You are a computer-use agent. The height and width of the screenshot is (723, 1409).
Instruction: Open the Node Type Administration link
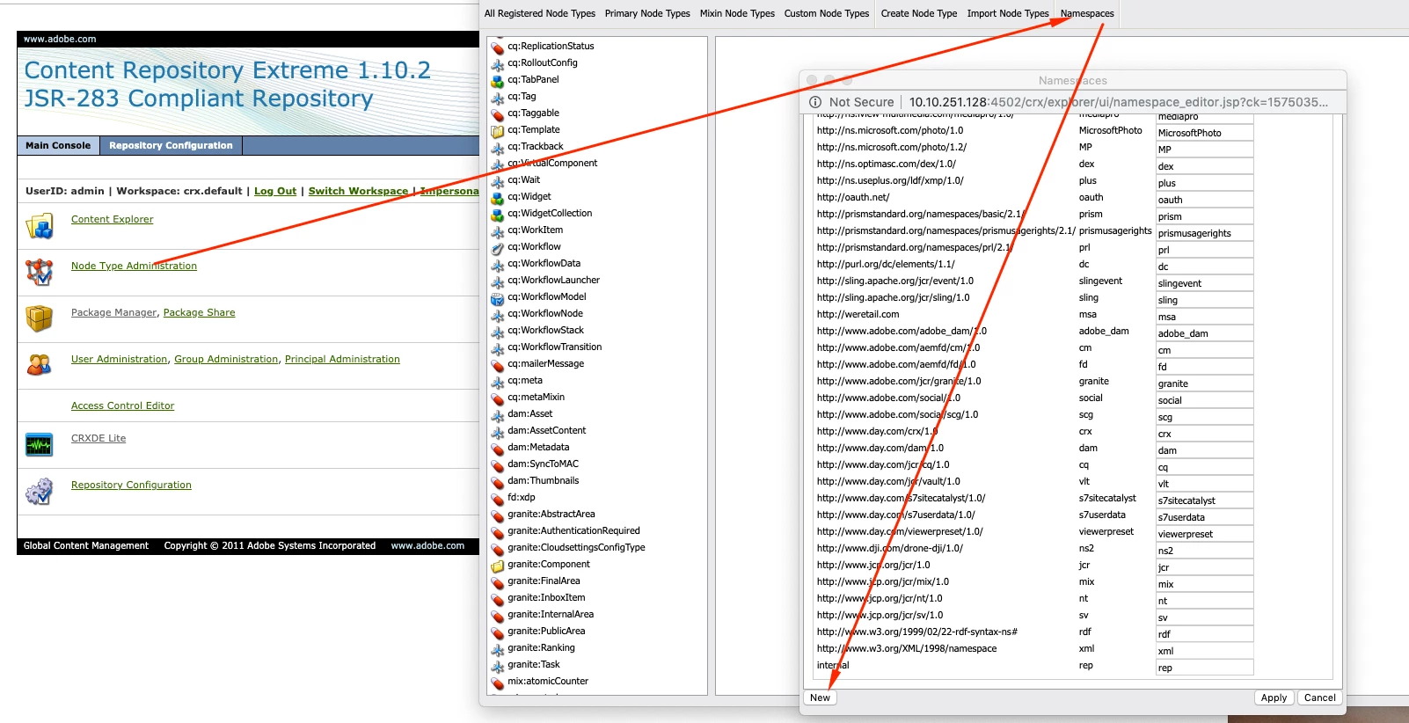(x=134, y=266)
